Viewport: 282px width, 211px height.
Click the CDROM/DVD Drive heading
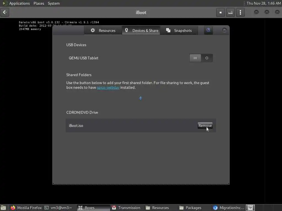82,112
